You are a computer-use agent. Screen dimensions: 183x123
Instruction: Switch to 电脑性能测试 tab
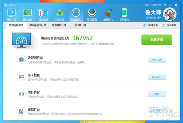point(16,25)
